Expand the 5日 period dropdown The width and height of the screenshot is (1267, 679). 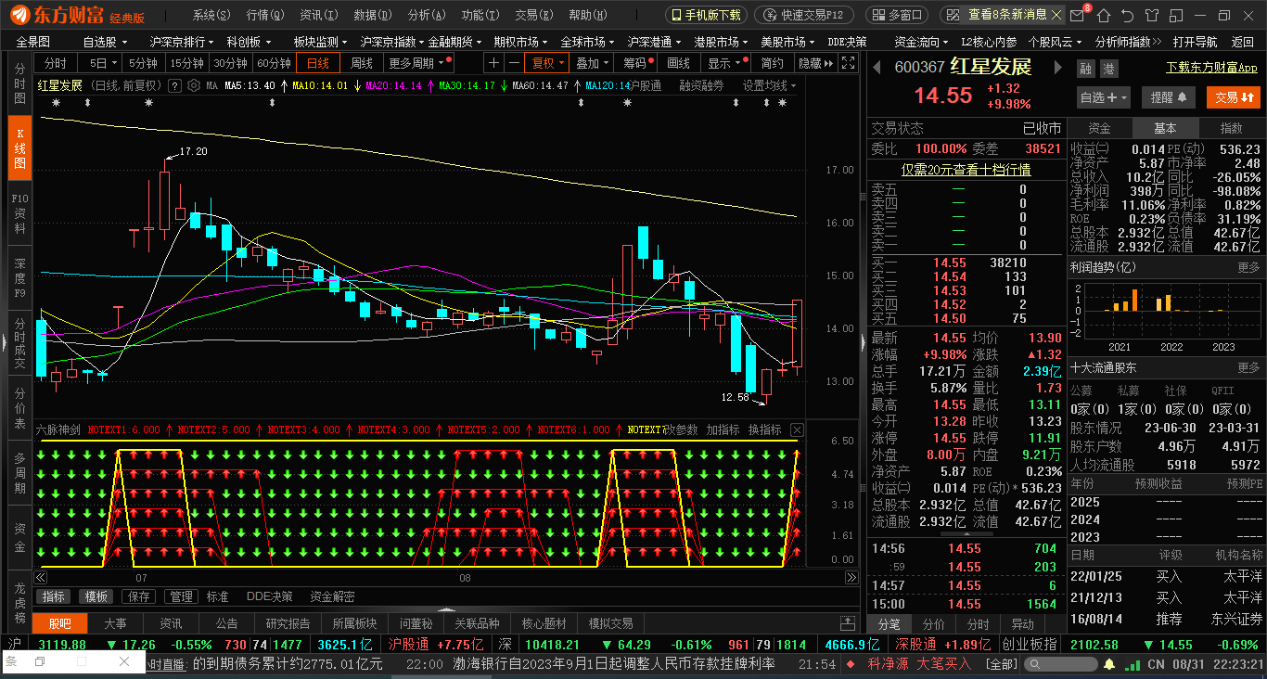coord(102,62)
